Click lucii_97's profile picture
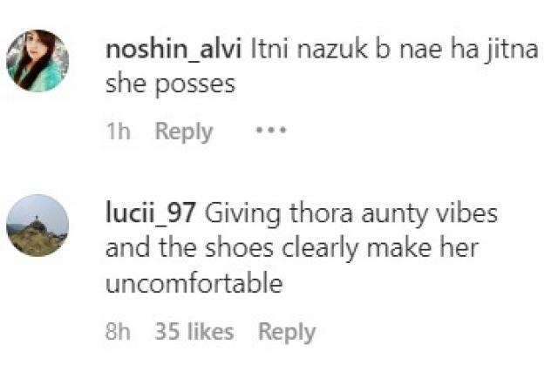Screen dimensions: 558x371 click(x=37, y=226)
